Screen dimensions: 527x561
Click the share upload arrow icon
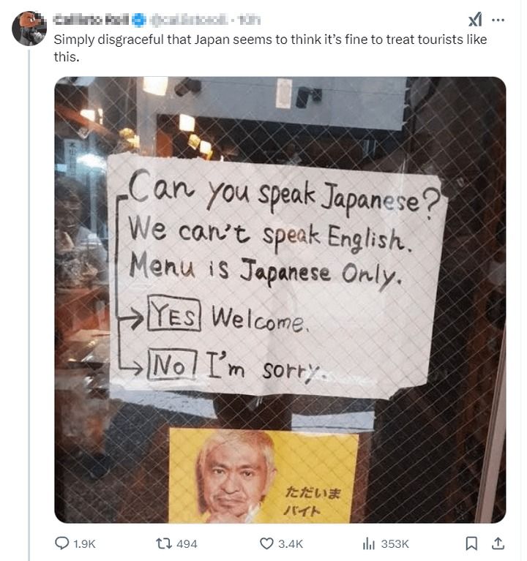click(498, 543)
